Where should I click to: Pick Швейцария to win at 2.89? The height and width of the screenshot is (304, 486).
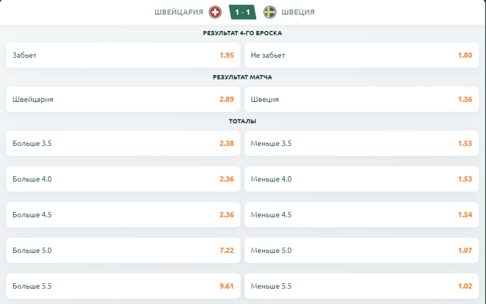[123, 99]
